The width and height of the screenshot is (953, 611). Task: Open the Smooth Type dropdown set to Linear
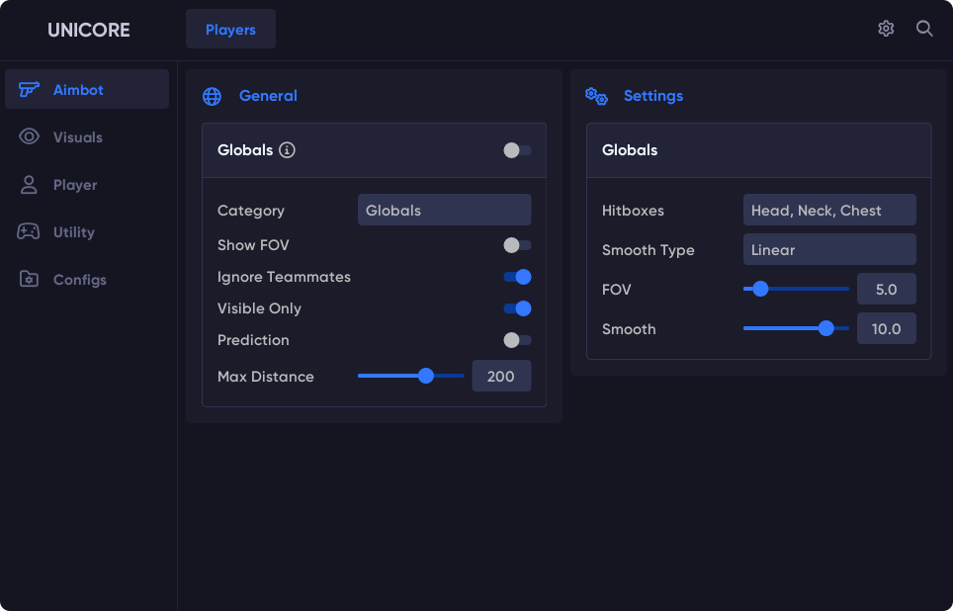[x=828, y=249]
